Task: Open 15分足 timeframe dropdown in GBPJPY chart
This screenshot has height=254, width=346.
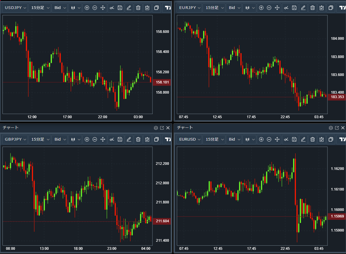Action: point(40,139)
